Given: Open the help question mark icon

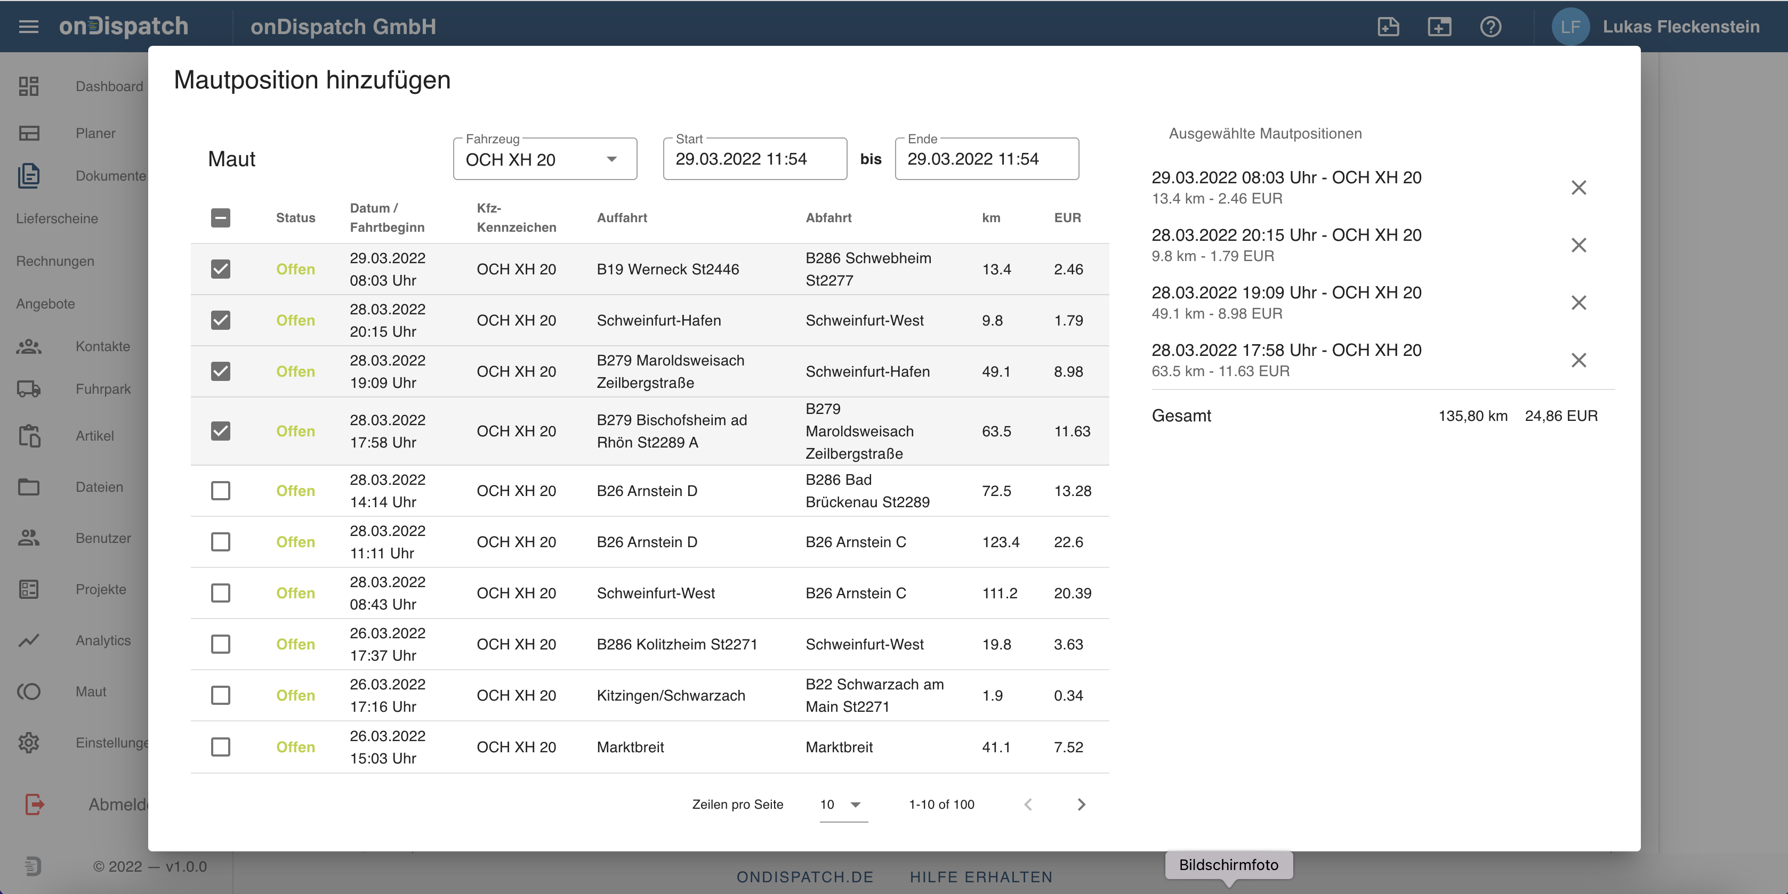Looking at the screenshot, I should click(1490, 26).
